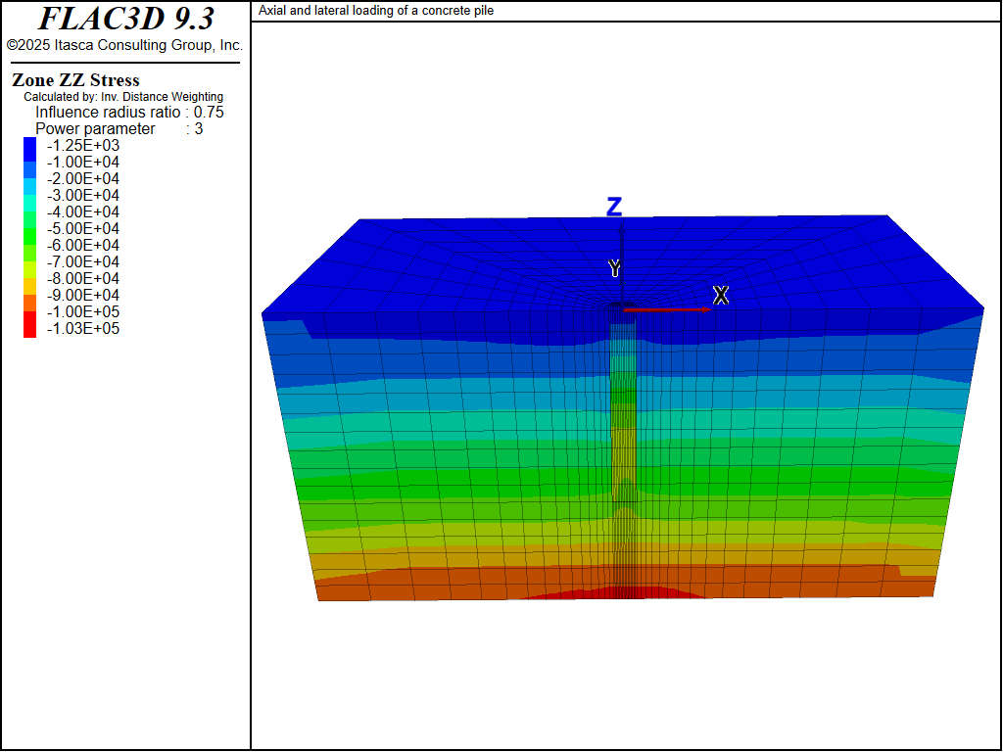Viewport: 1003px width, 752px height.
Task: Pick the cyan -3.00E+04 legend swatch
Action: pos(29,196)
